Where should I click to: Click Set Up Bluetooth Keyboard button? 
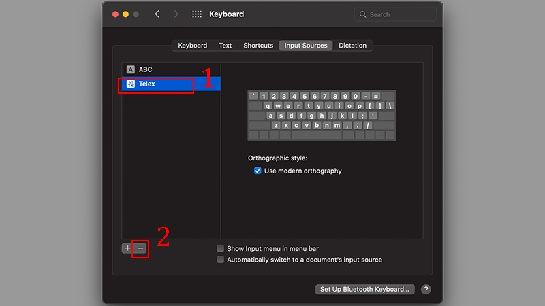coord(364,290)
